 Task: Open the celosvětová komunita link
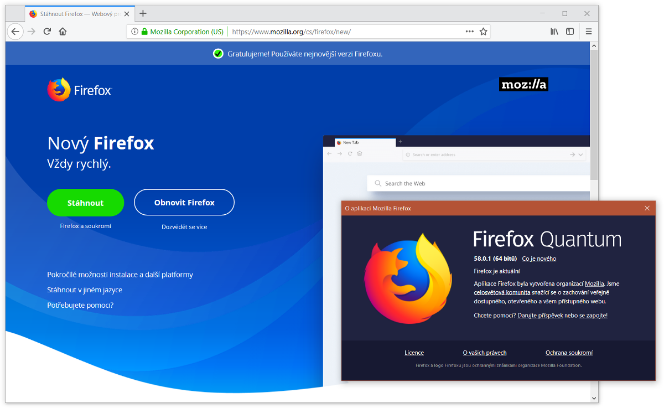[502, 292]
